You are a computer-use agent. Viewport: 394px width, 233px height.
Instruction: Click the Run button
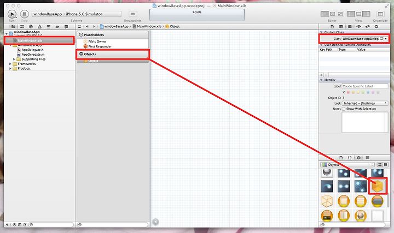pos(12,14)
